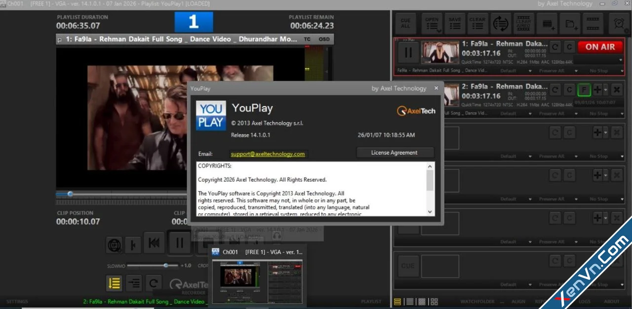Screen dimensions: 632x309
Task: Open the SETTINGS tab at bottom left
Action: [17, 302]
